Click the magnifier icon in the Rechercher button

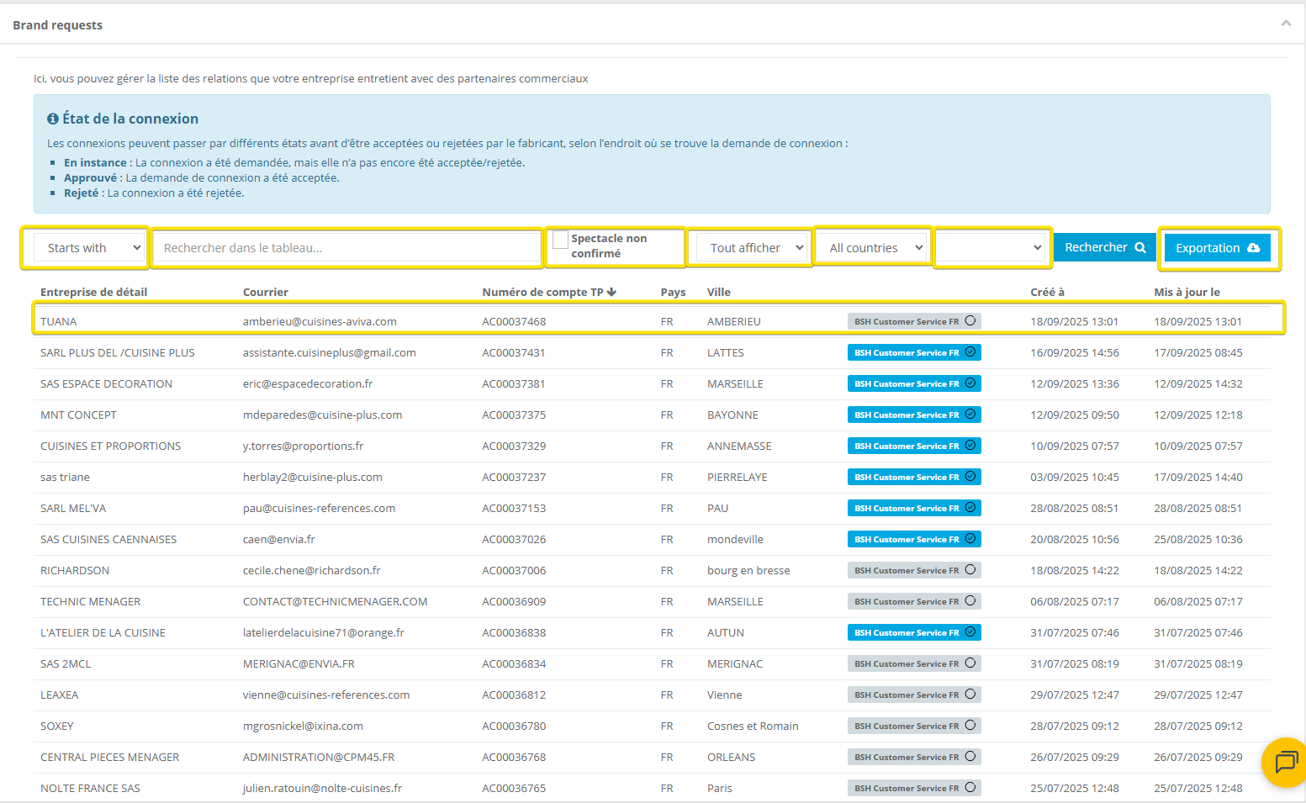click(1140, 248)
